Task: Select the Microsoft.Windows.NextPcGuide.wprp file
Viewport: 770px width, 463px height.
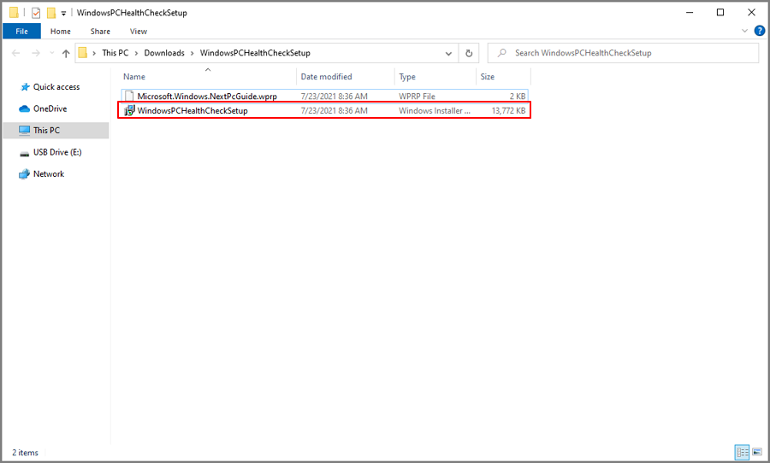Action: click(x=324, y=97)
